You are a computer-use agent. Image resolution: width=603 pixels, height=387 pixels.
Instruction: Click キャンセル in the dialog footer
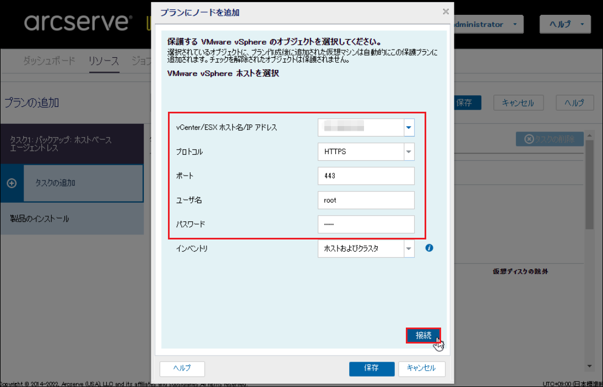(x=421, y=368)
